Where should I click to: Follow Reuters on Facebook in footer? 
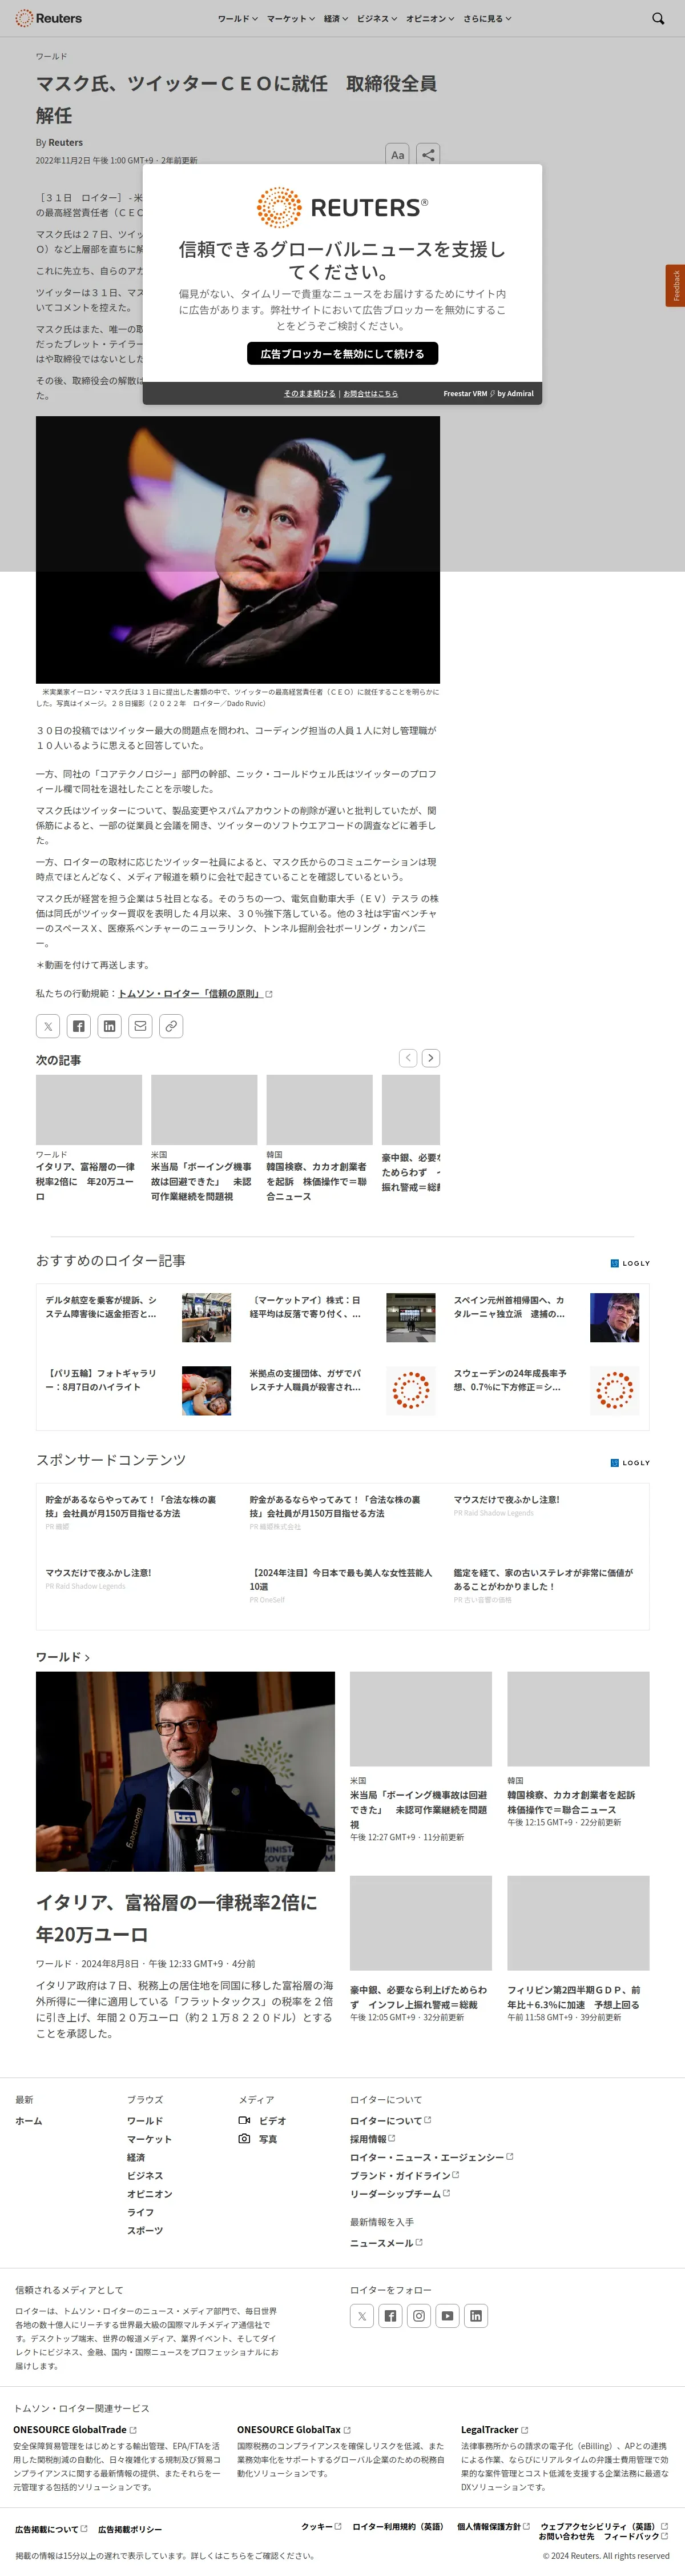coord(390,2316)
